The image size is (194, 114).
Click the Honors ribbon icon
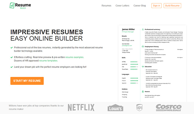[x=142, y=91]
